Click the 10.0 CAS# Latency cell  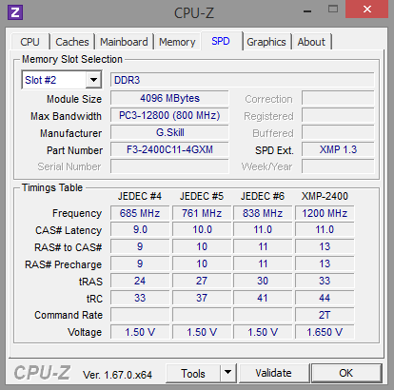[202, 229]
